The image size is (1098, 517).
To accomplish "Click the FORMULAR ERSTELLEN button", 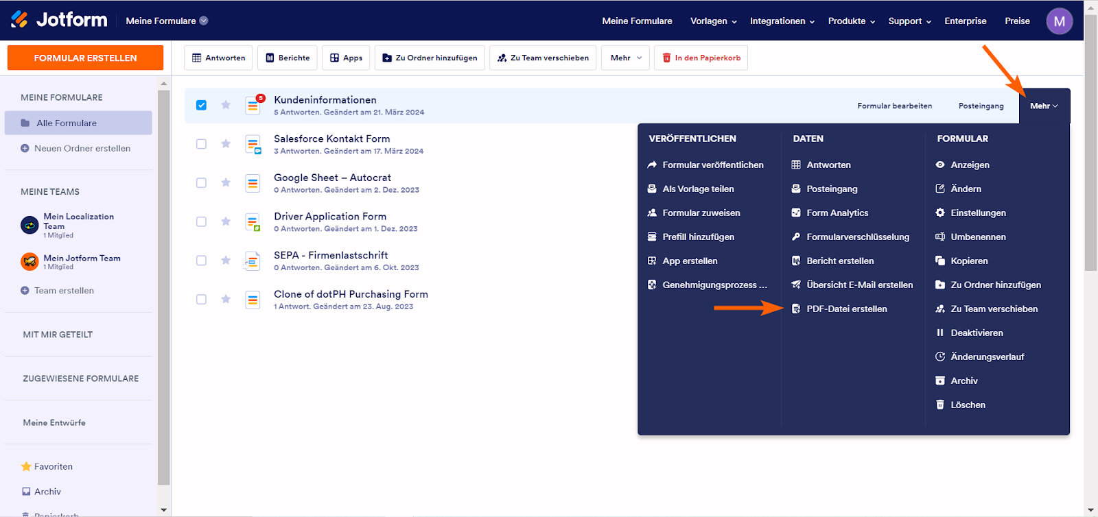I will 85,58.
